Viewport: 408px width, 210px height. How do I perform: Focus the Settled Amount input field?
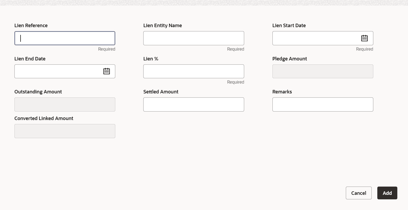tap(194, 104)
